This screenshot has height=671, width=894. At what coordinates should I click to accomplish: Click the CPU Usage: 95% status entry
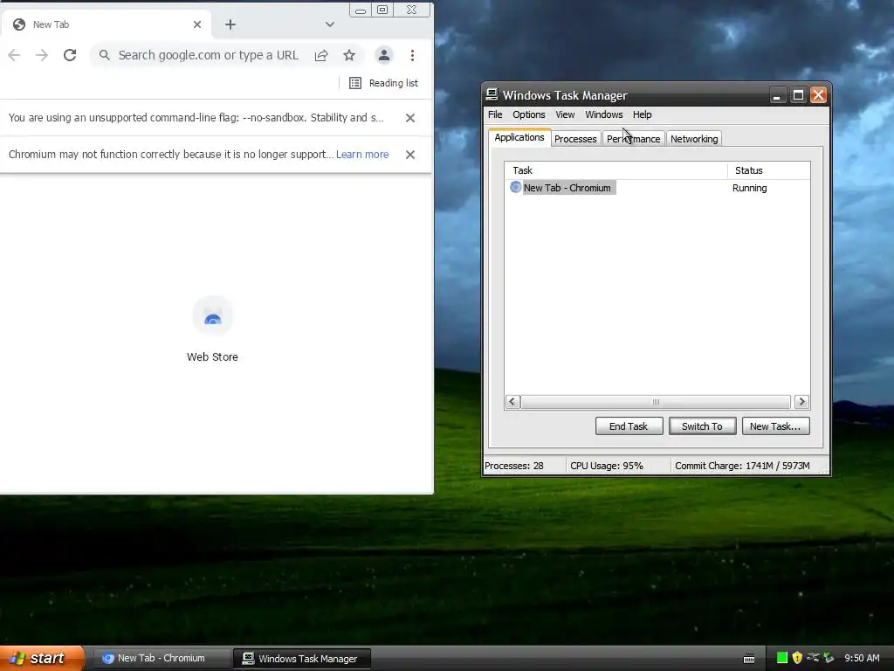[606, 467]
